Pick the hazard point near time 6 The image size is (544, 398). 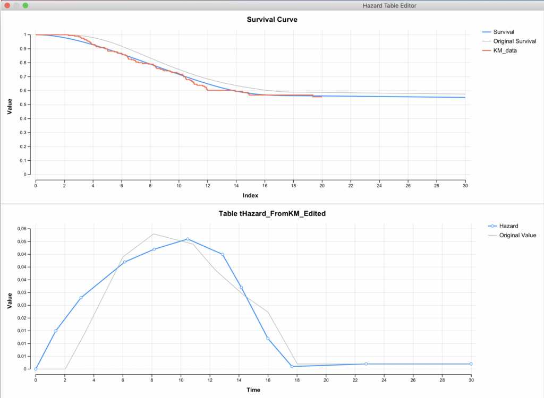click(x=125, y=262)
